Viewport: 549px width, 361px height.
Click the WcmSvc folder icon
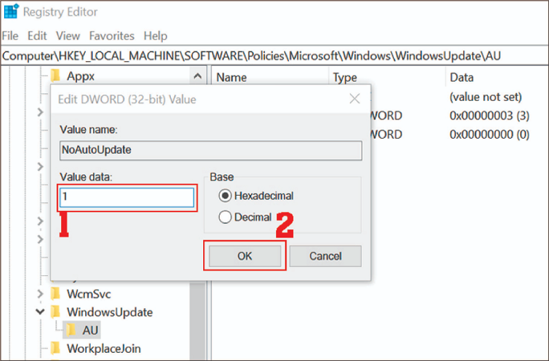(x=56, y=294)
